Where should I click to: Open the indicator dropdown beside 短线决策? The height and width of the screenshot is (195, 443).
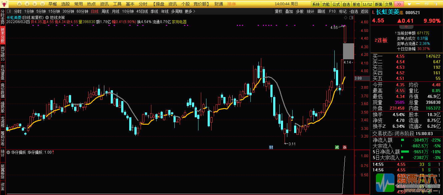tap(47, 18)
